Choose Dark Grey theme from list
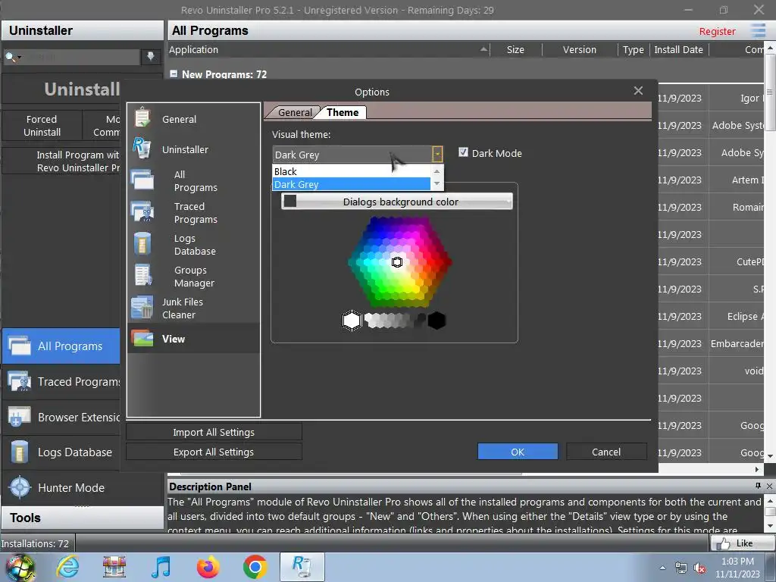 (352, 184)
